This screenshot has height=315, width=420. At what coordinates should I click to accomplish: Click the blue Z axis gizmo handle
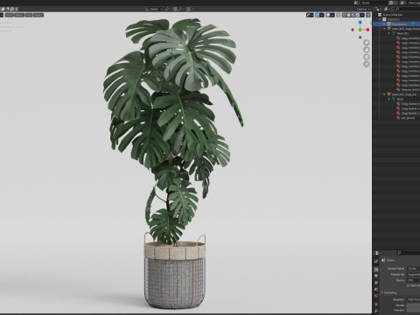[x=360, y=22]
